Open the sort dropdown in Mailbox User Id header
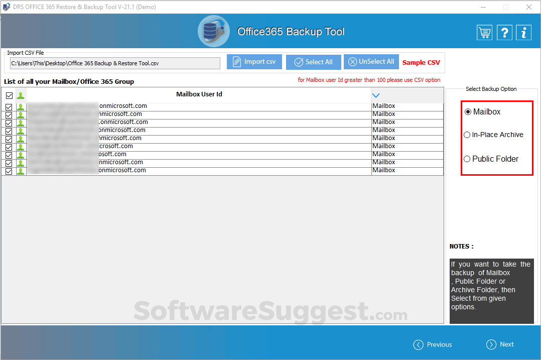Screen dimensions: 541x360 click(x=375, y=94)
